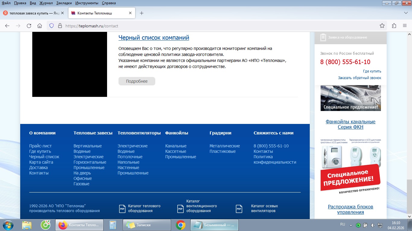
Task: Open the На дверь footer link
Action: pyautogui.click(x=82, y=173)
